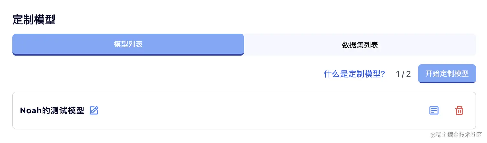The height and width of the screenshot is (143, 487).
Task: Click the 什么是定制模型? link
Action: [x=354, y=74]
